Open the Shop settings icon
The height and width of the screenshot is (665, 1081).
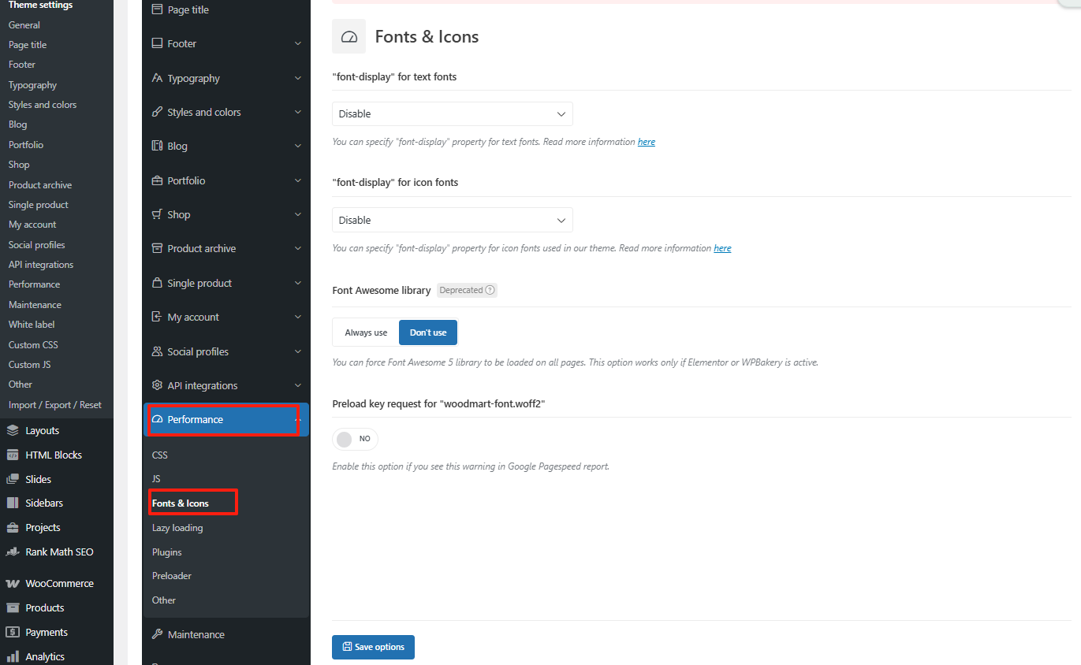tap(157, 214)
